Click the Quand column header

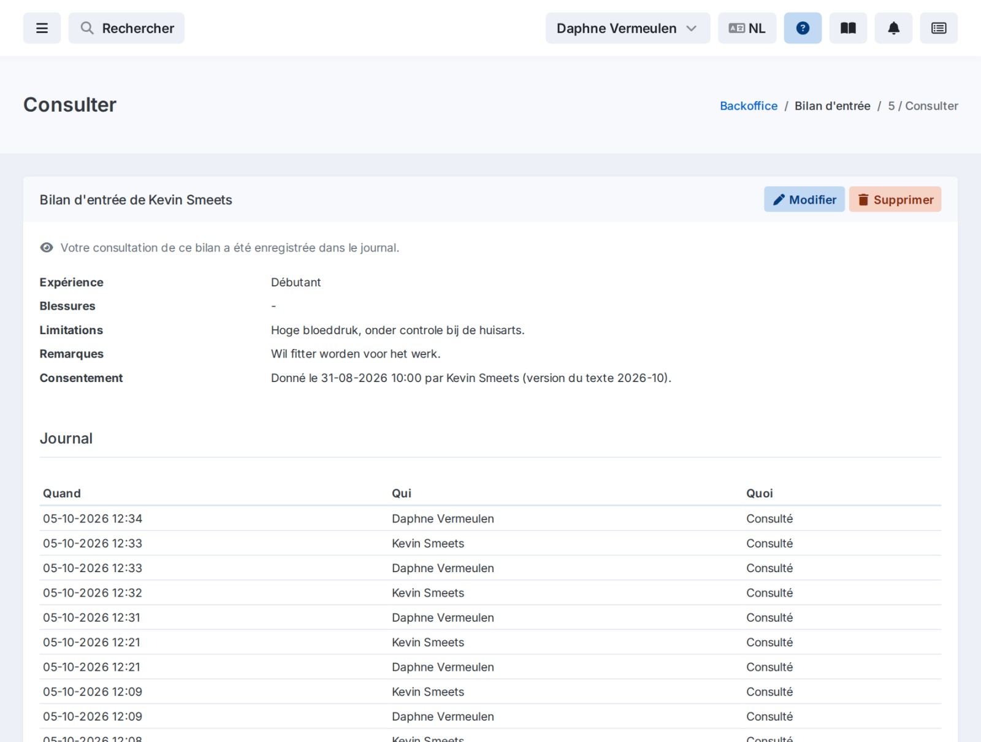click(x=62, y=494)
